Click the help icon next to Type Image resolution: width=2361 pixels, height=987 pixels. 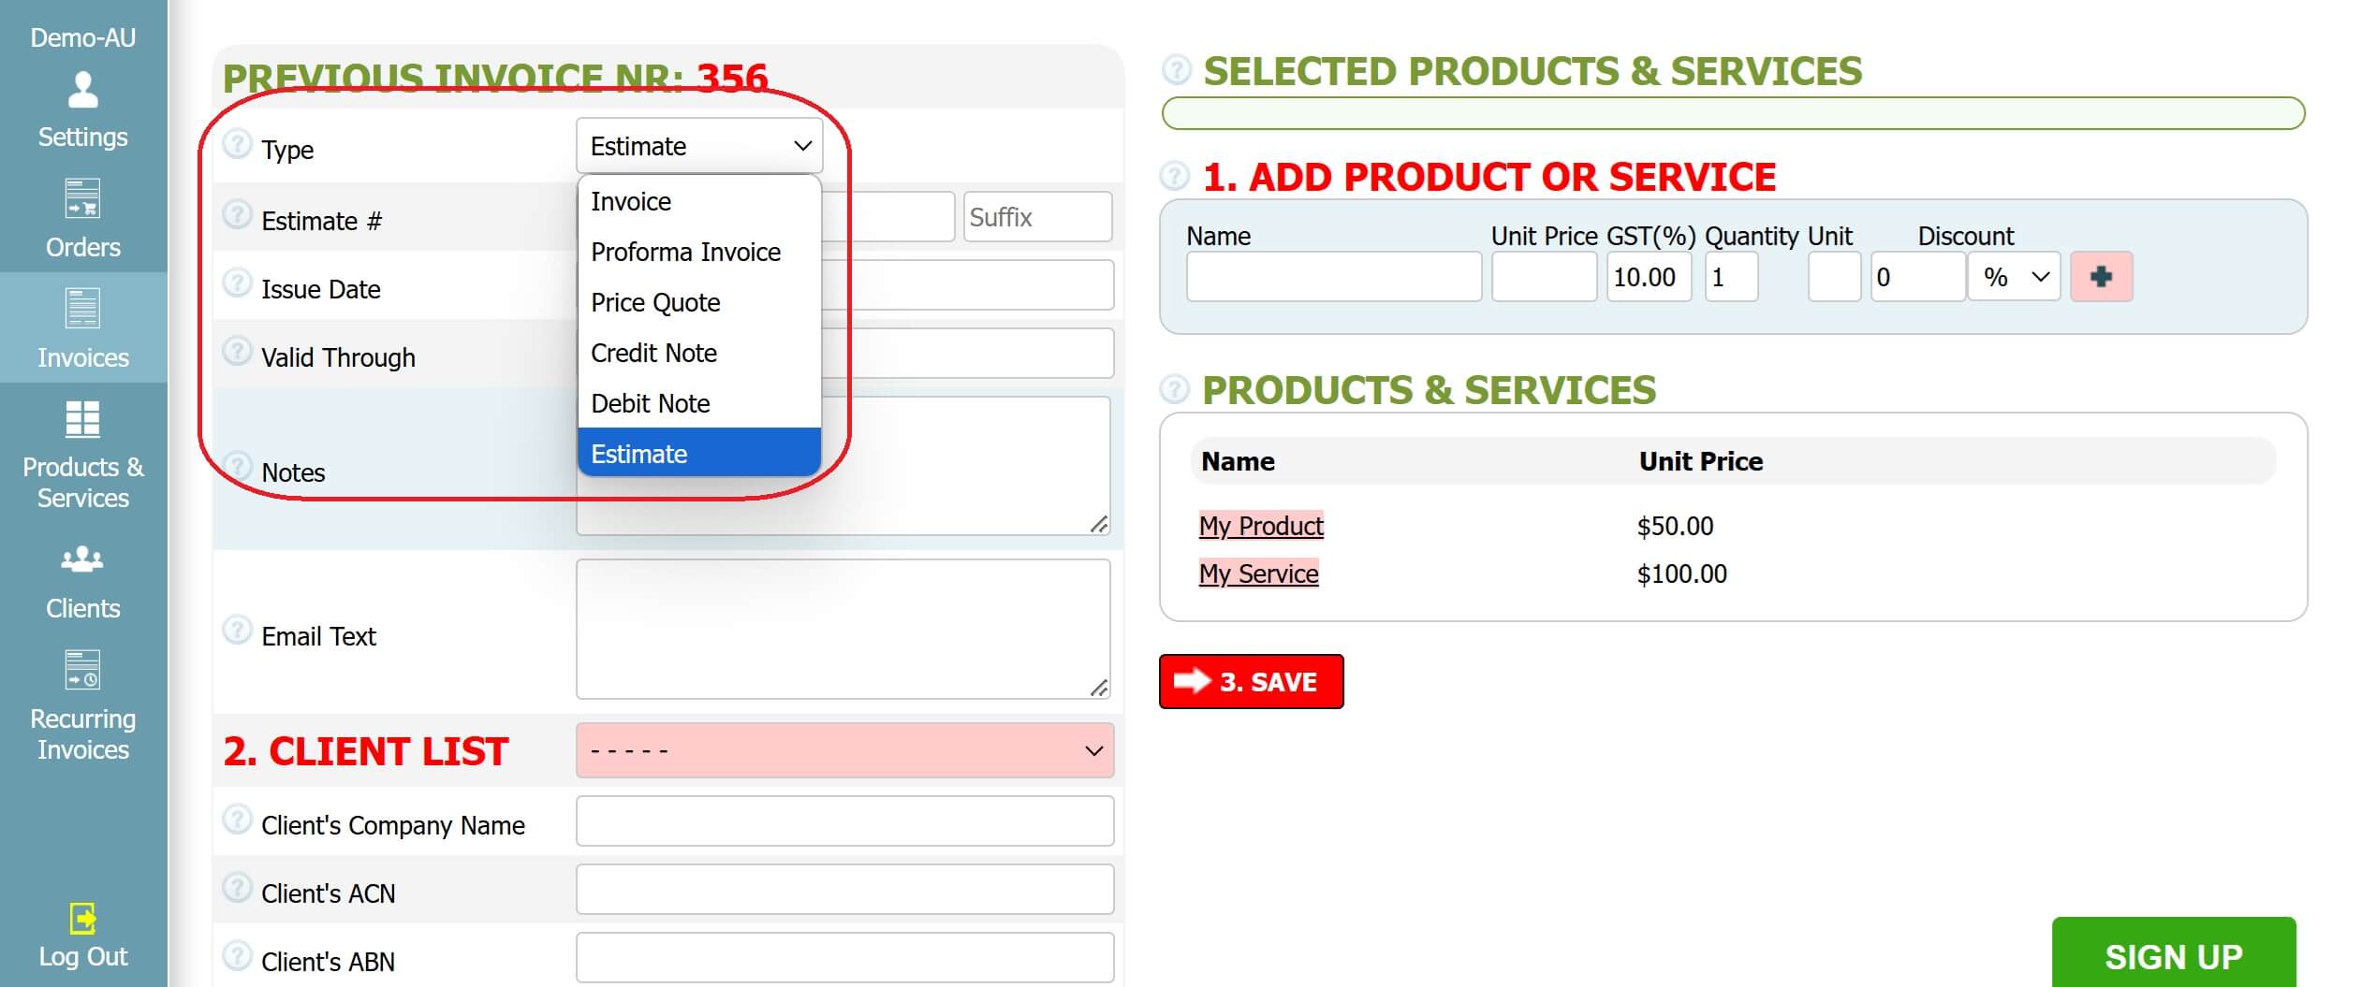[x=238, y=145]
